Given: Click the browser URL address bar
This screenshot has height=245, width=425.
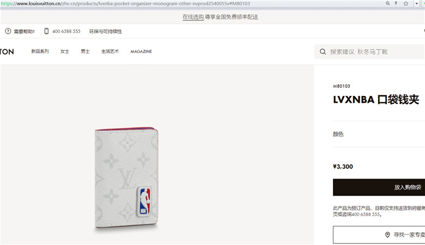Looking at the screenshot, I should [x=191, y=3].
